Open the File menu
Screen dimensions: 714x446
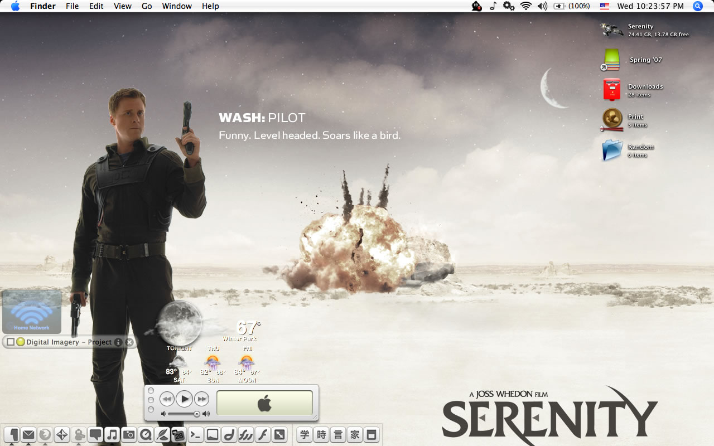72,6
